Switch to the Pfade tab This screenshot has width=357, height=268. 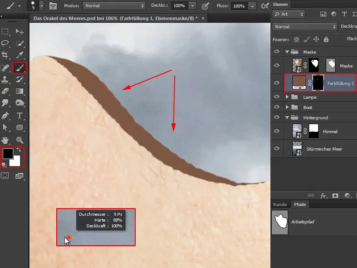click(x=300, y=205)
